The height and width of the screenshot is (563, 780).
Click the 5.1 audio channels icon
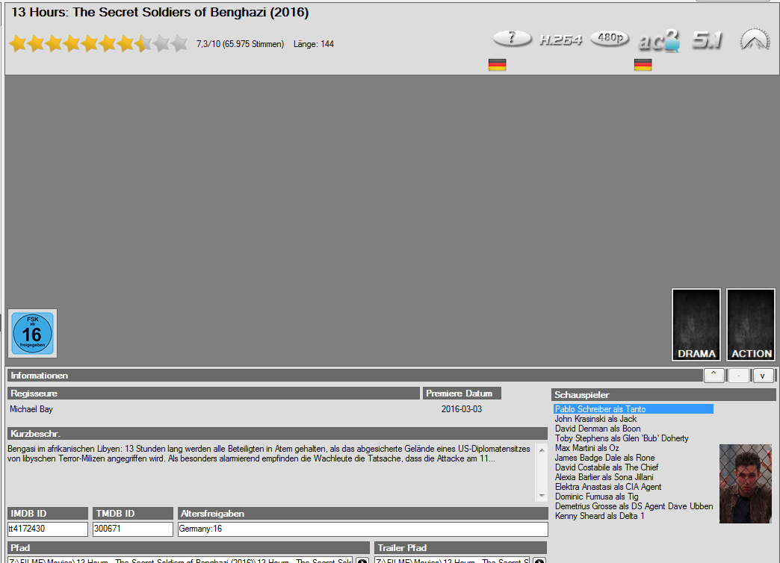pos(708,40)
